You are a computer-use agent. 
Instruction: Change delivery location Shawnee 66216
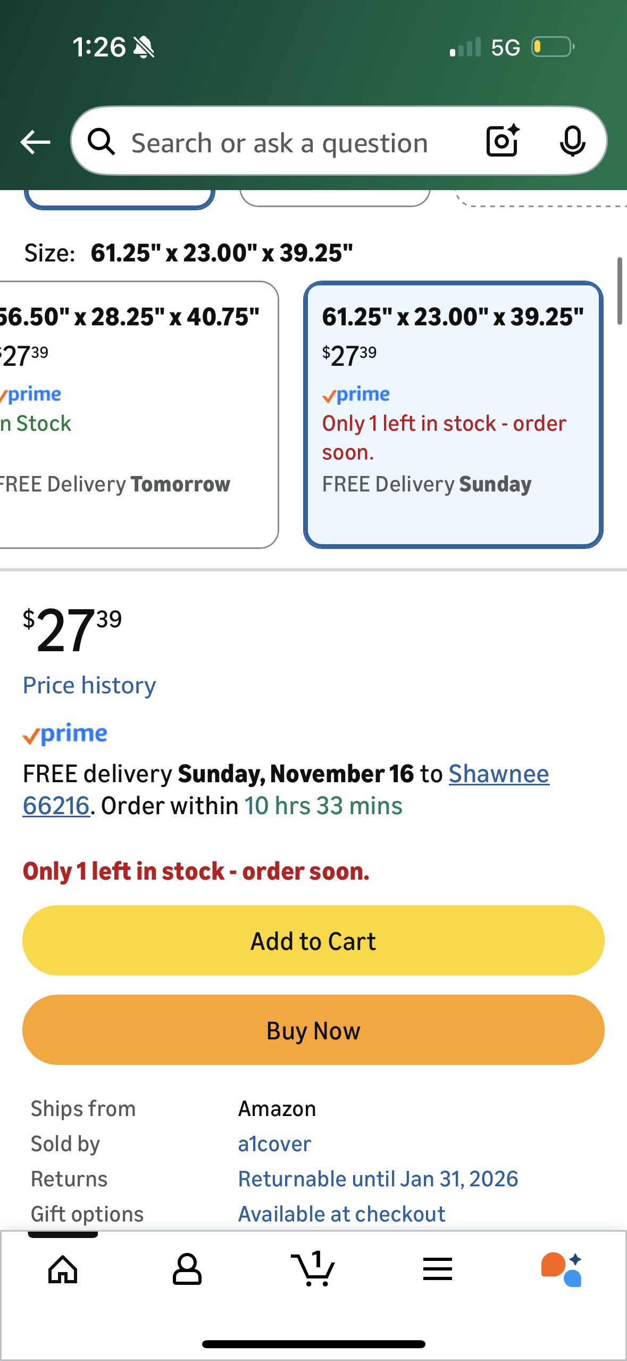click(498, 774)
